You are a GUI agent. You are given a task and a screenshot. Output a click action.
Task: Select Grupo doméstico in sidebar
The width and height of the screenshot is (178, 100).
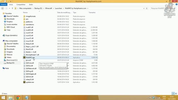coord(11,35)
